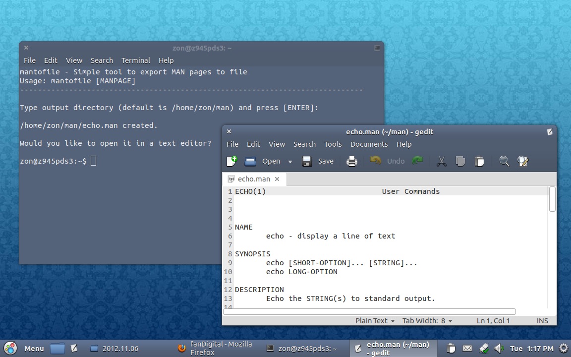Click the DESCRIPTION heading line
571x357 pixels.
click(259, 290)
